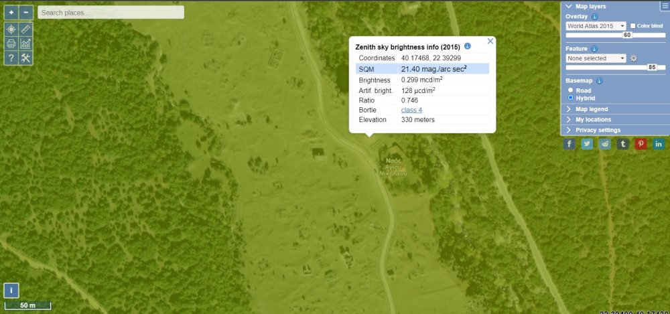The image size is (670, 314).
Task: Click the Search places input field
Action: pos(111,13)
